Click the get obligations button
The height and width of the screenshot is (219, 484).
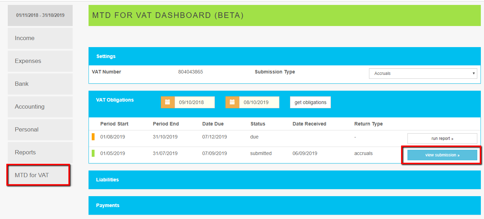click(310, 102)
